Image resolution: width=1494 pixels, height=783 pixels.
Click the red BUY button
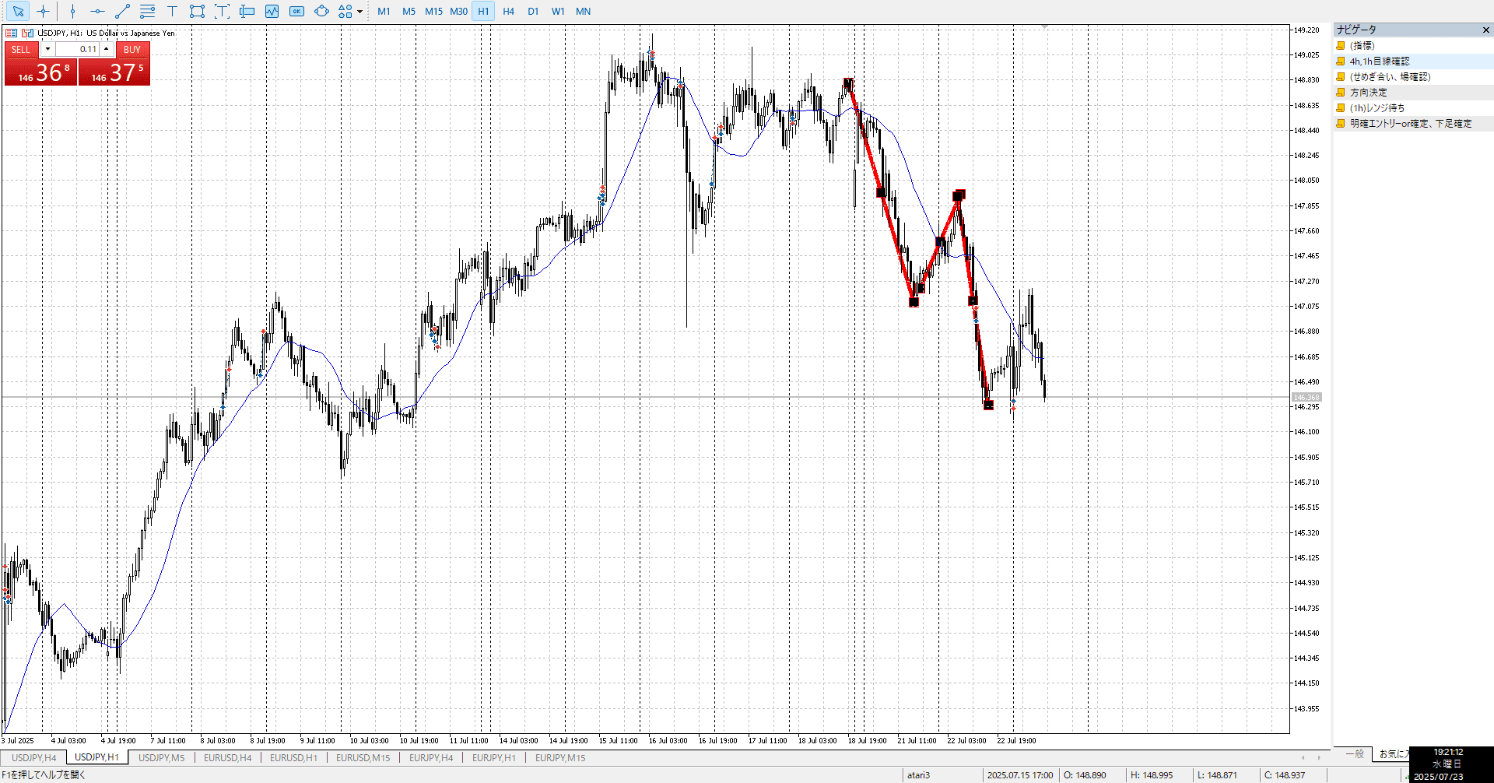coord(132,49)
